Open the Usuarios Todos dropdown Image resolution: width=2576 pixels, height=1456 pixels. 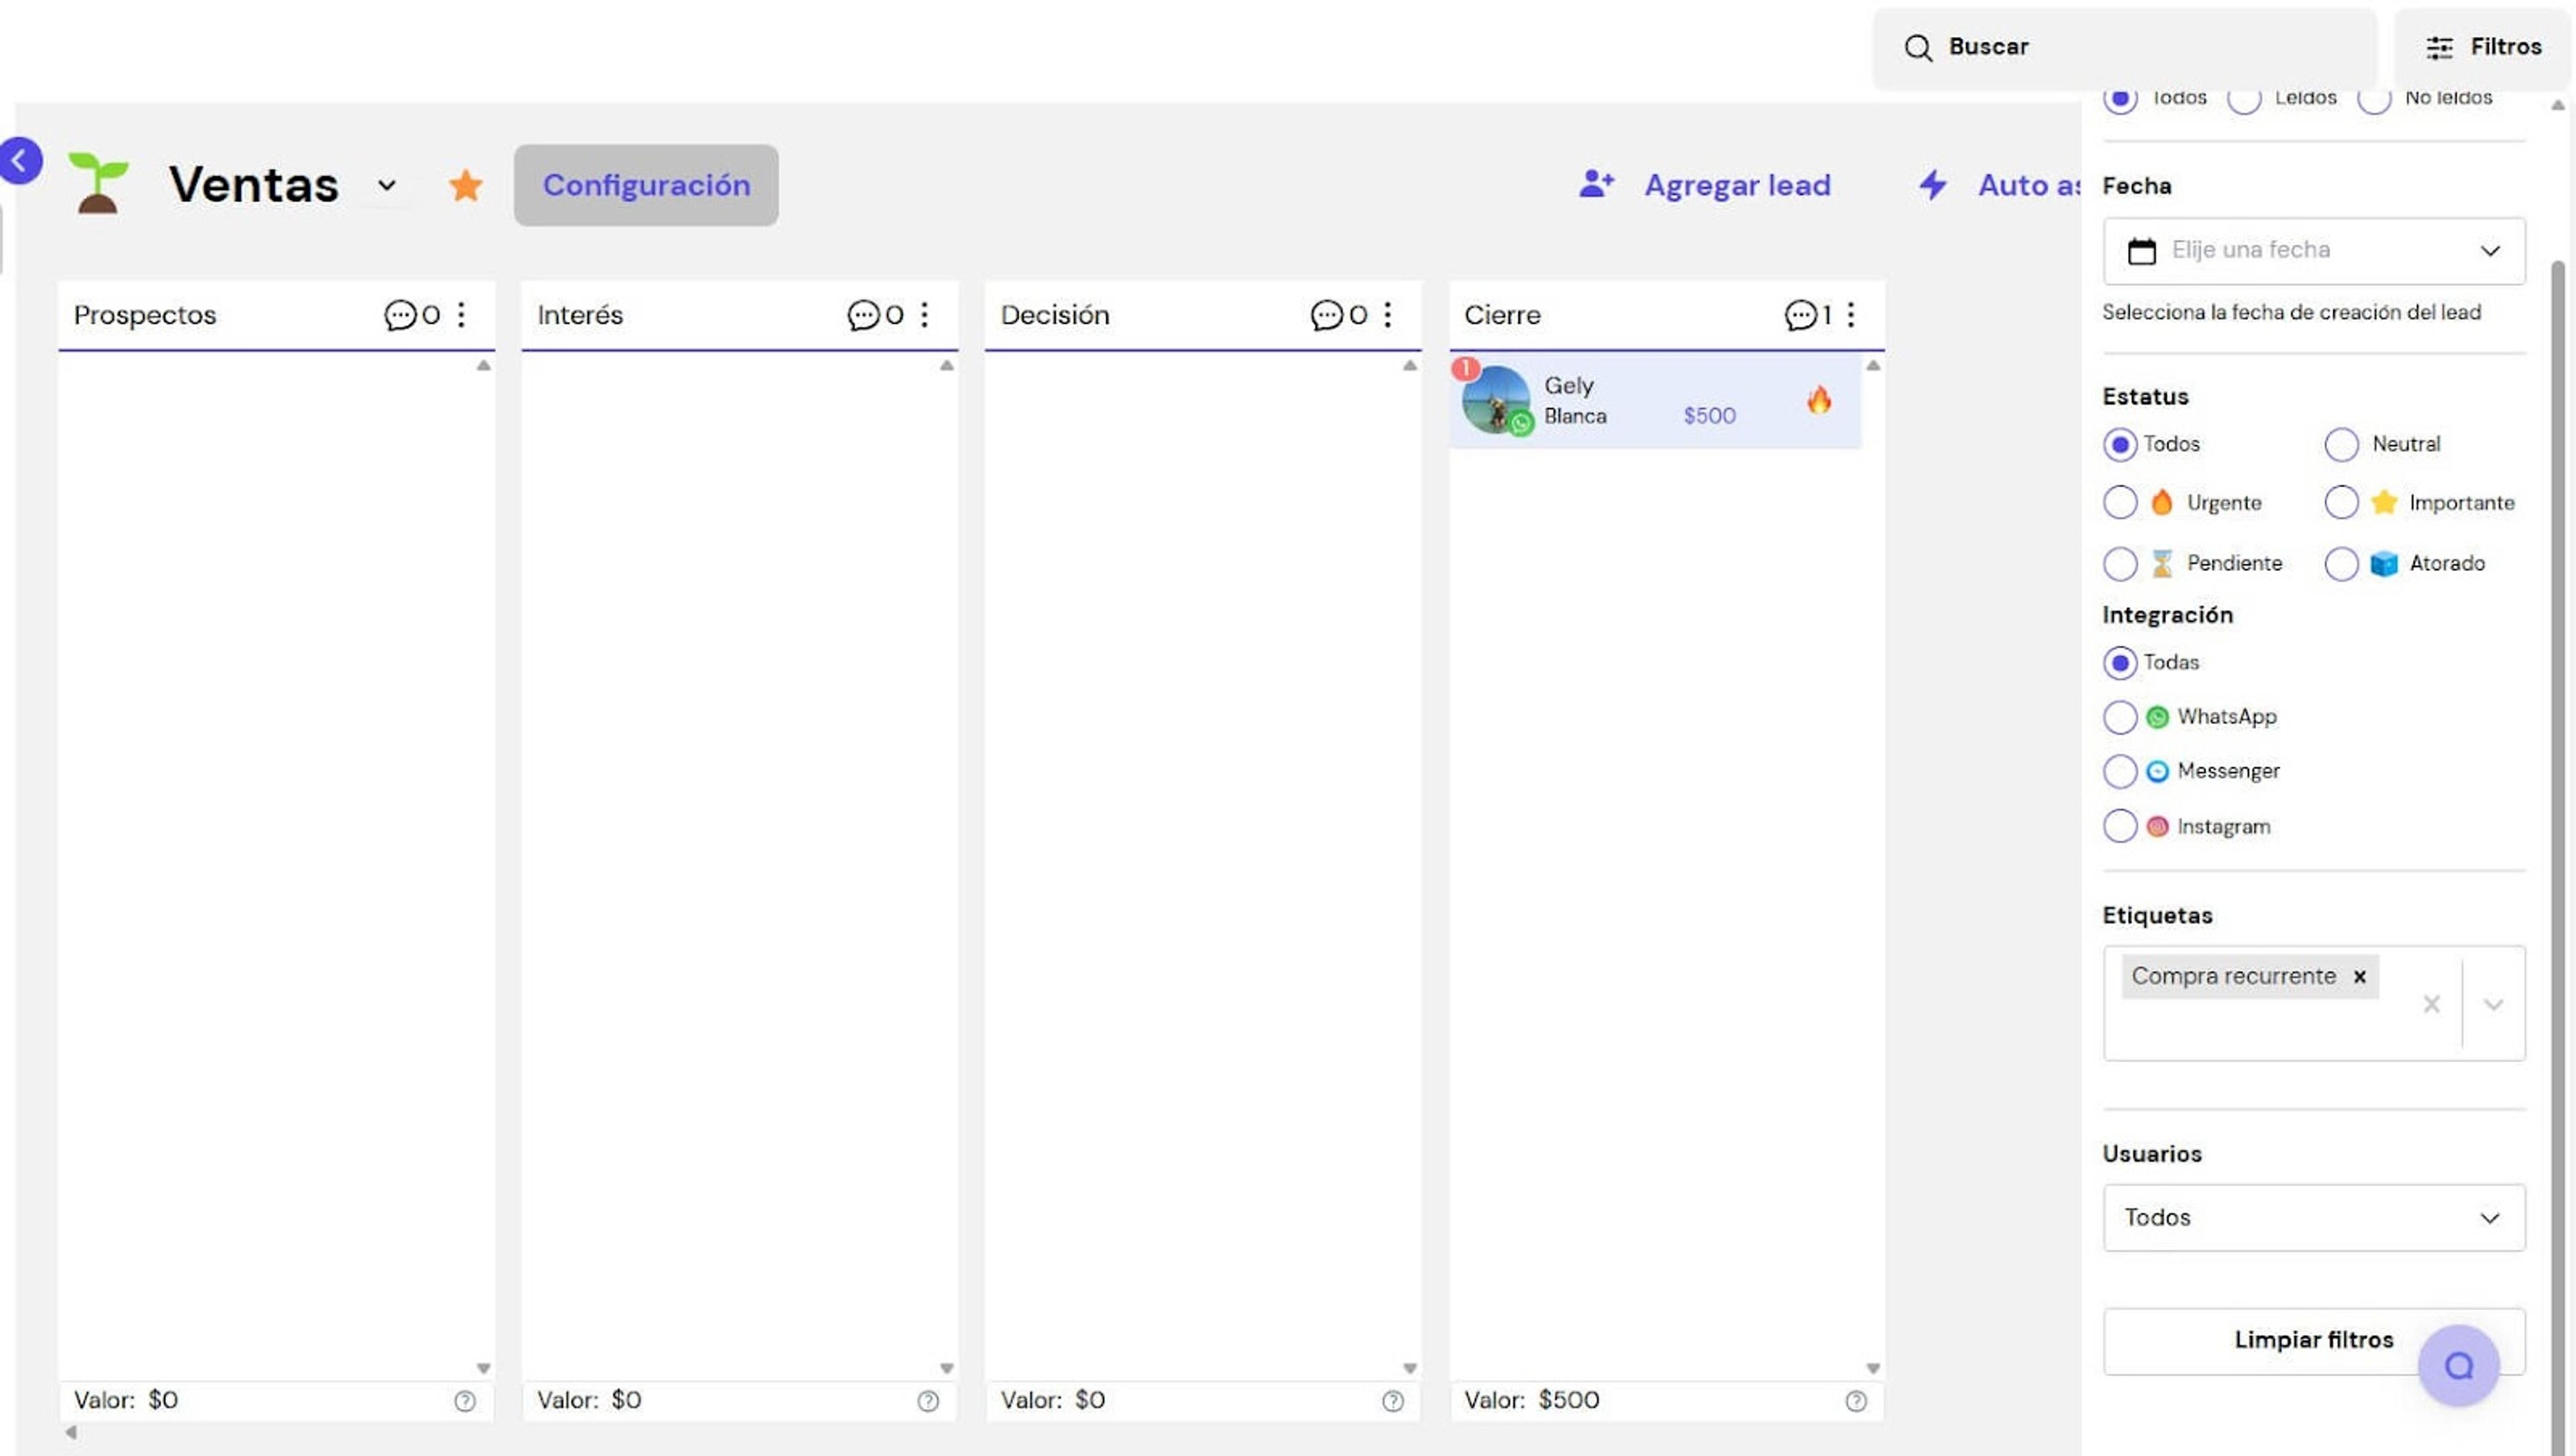click(2314, 1218)
